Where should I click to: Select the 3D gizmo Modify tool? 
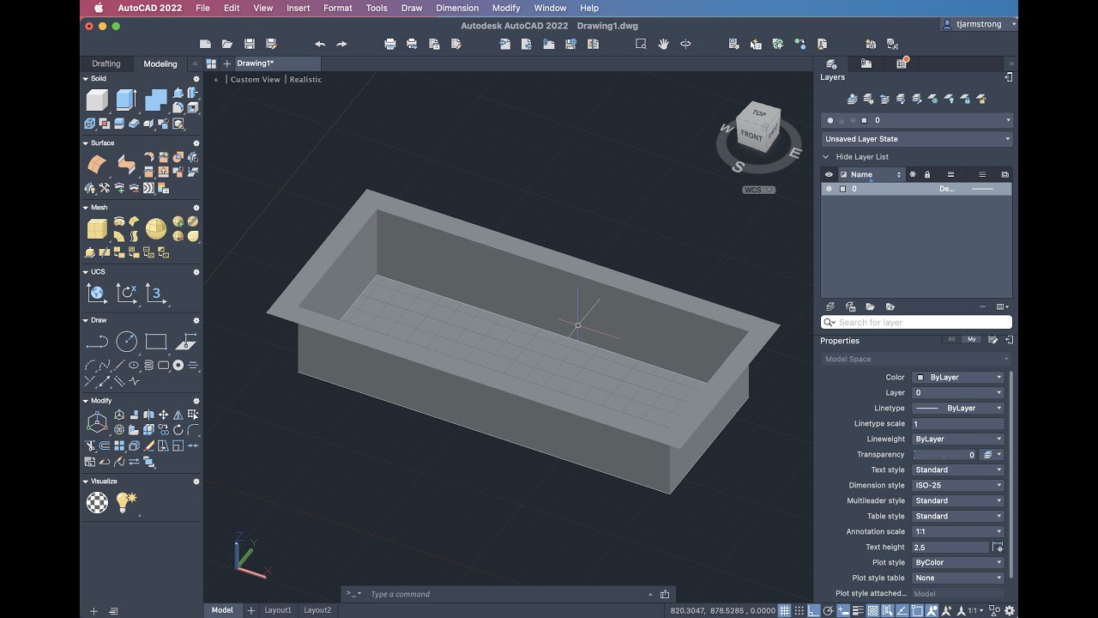[x=97, y=422]
